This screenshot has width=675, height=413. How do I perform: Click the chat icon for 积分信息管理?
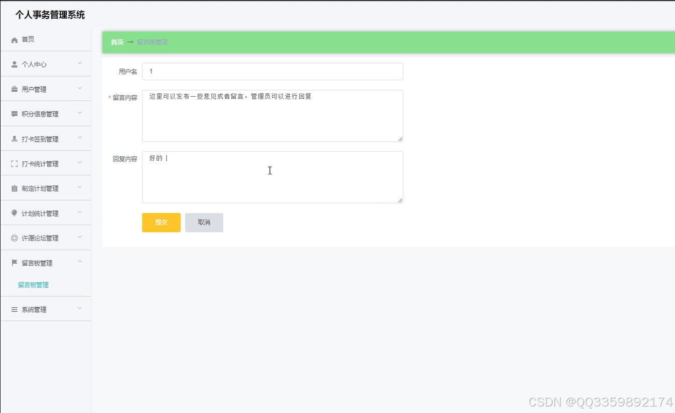[x=15, y=114]
